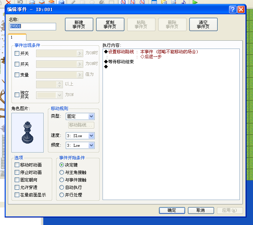Set map zoom to 1/2 scale
This screenshot has height=225, width=253.
[x=133, y=2]
